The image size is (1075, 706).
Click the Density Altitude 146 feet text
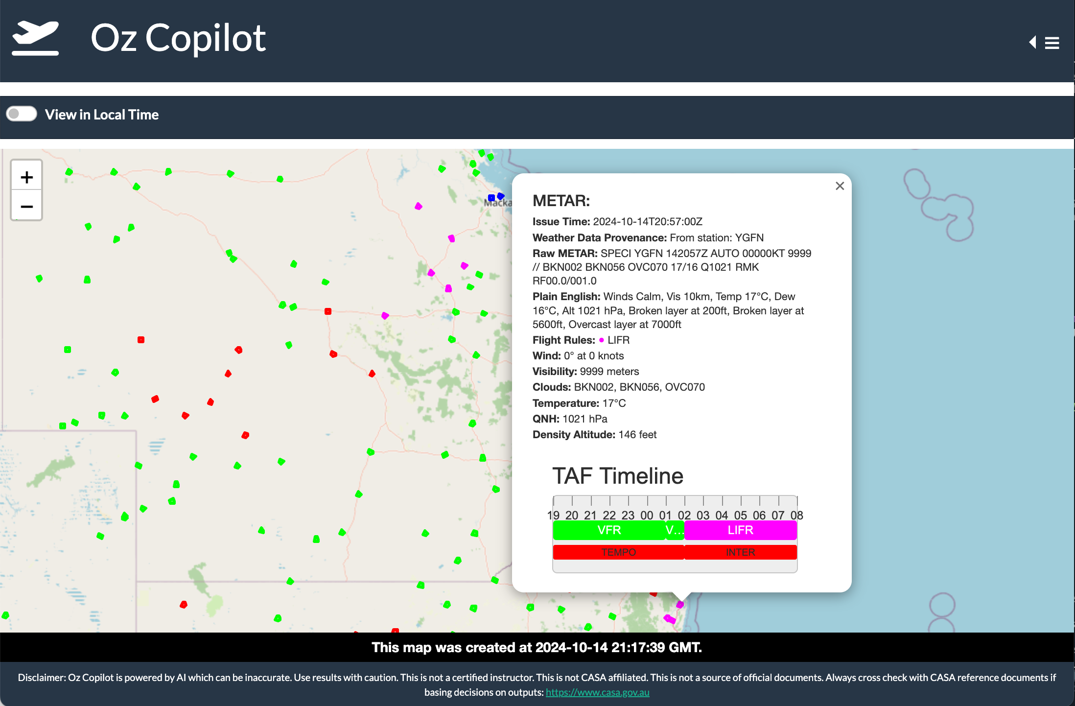point(594,434)
